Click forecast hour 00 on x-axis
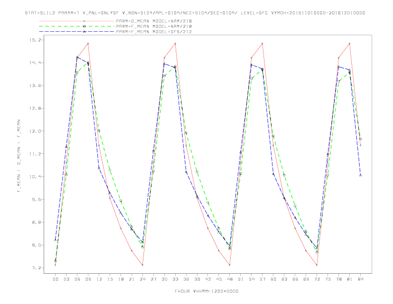This screenshot has width=393, height=304. click(56, 279)
